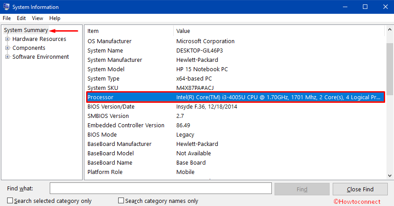Click the Item column header

(x=129, y=31)
